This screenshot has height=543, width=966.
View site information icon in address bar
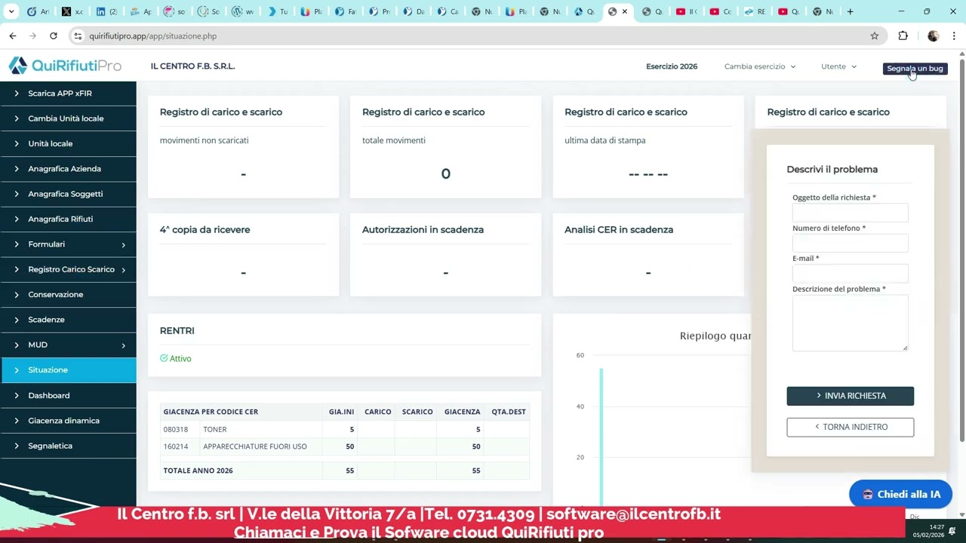tap(78, 35)
